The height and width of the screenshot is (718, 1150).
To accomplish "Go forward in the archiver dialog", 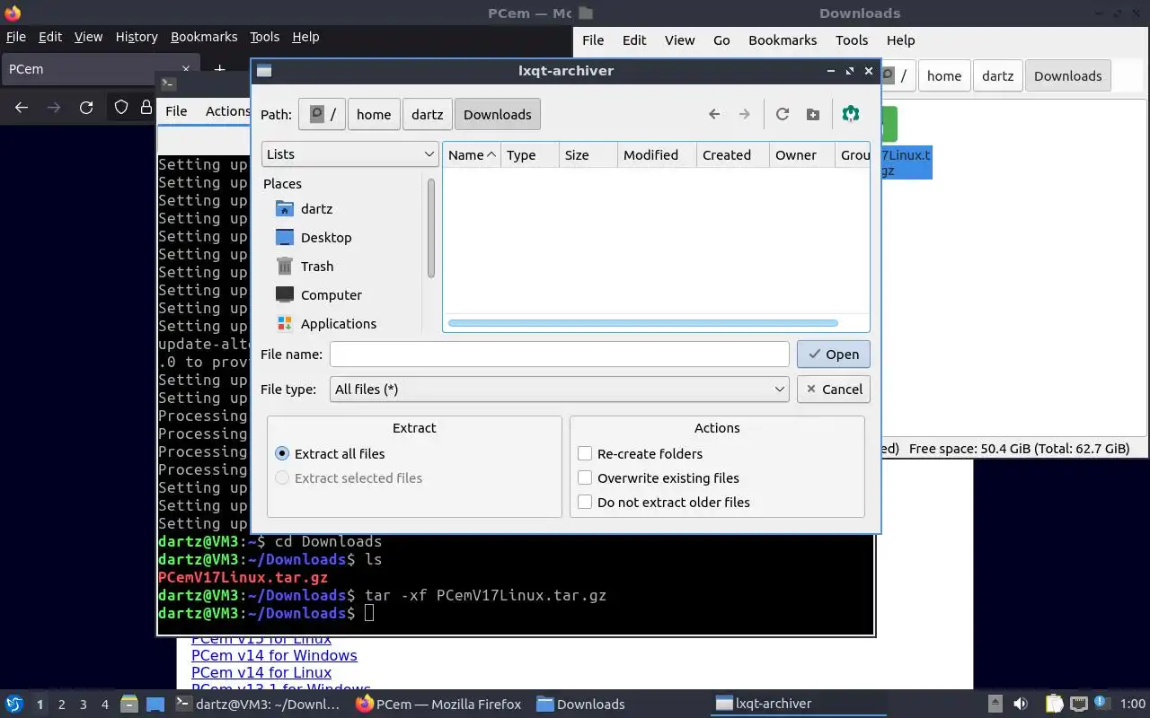I will coord(744,114).
